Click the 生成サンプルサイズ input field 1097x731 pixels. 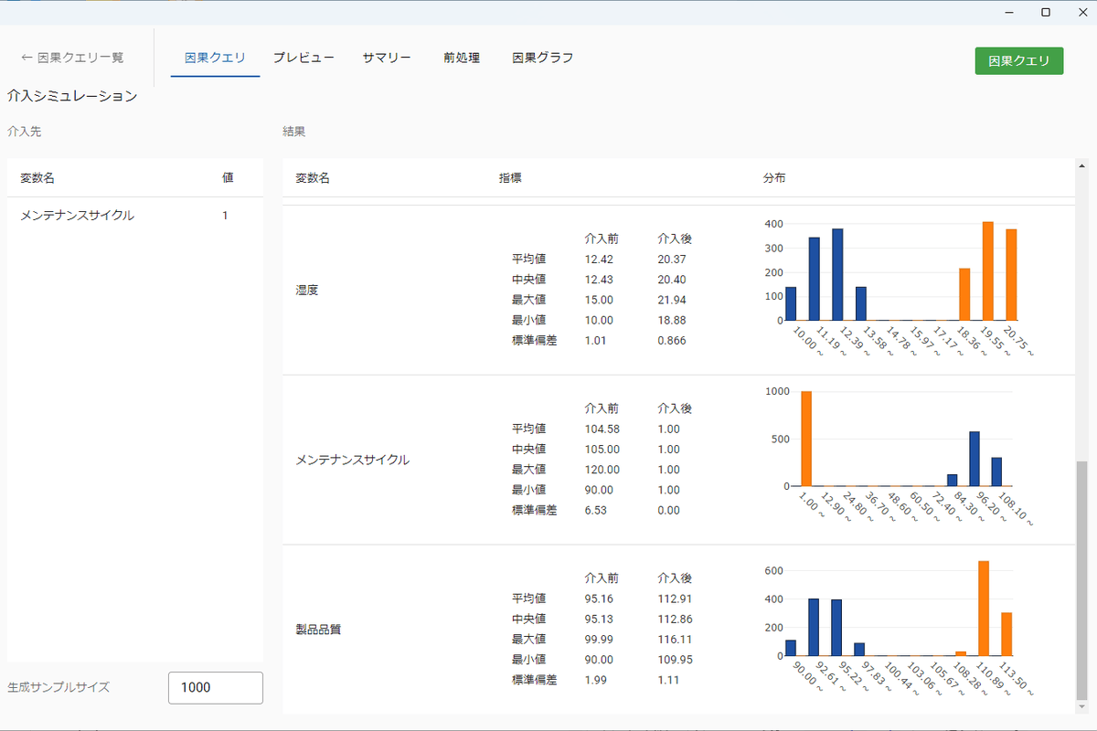point(216,687)
